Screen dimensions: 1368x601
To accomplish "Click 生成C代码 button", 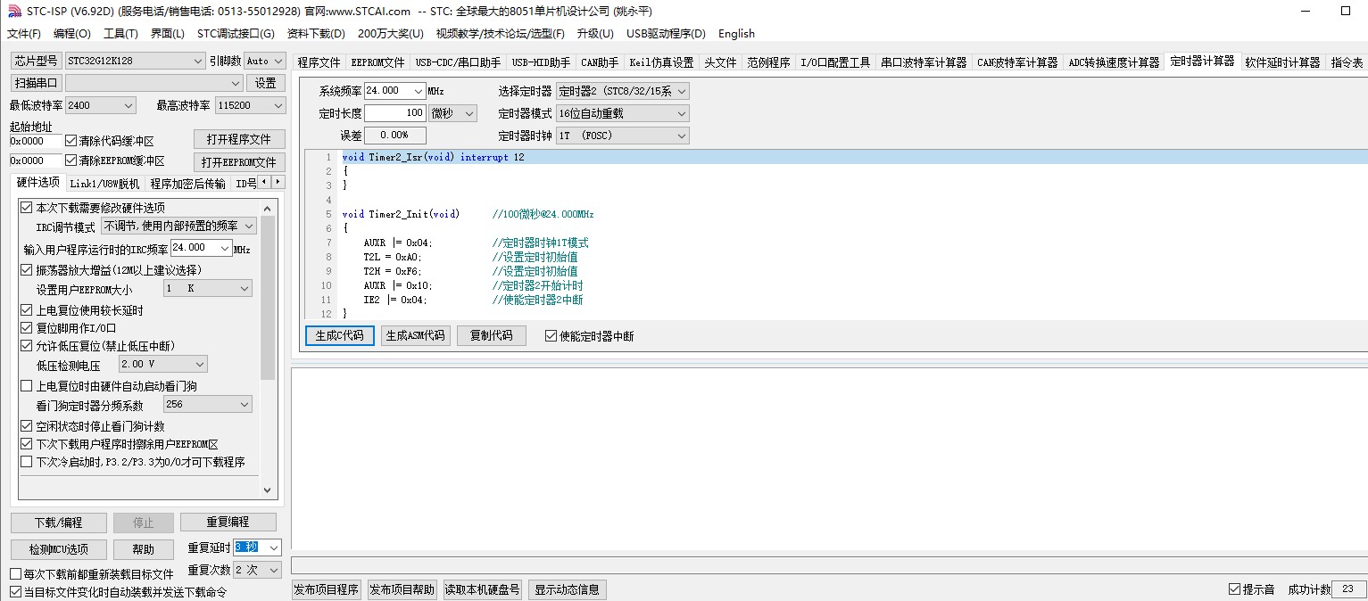I will 340,336.
